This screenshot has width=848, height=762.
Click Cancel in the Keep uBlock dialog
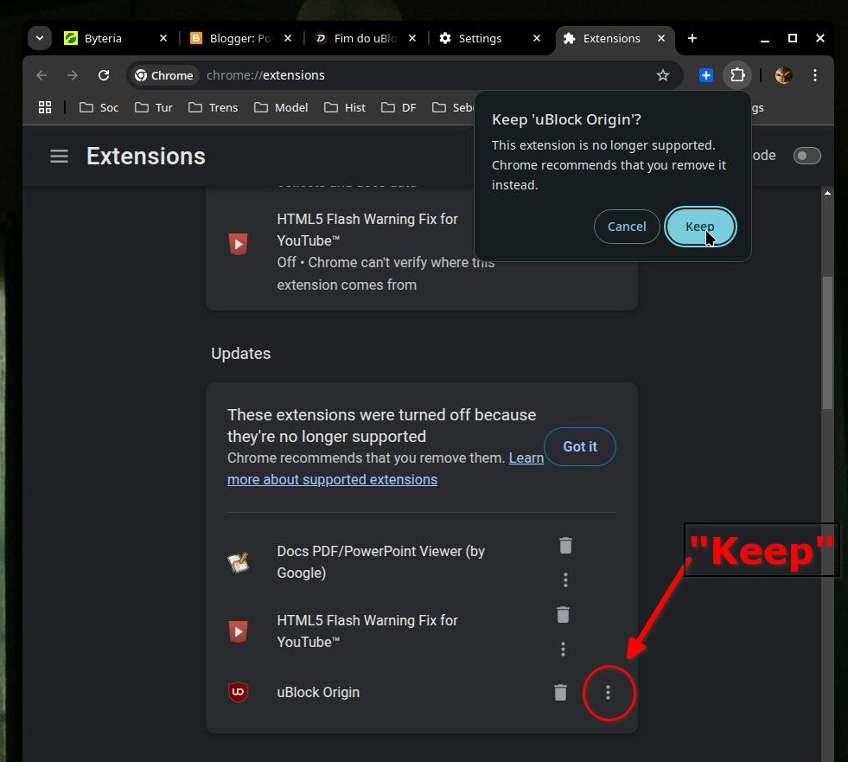[627, 227]
